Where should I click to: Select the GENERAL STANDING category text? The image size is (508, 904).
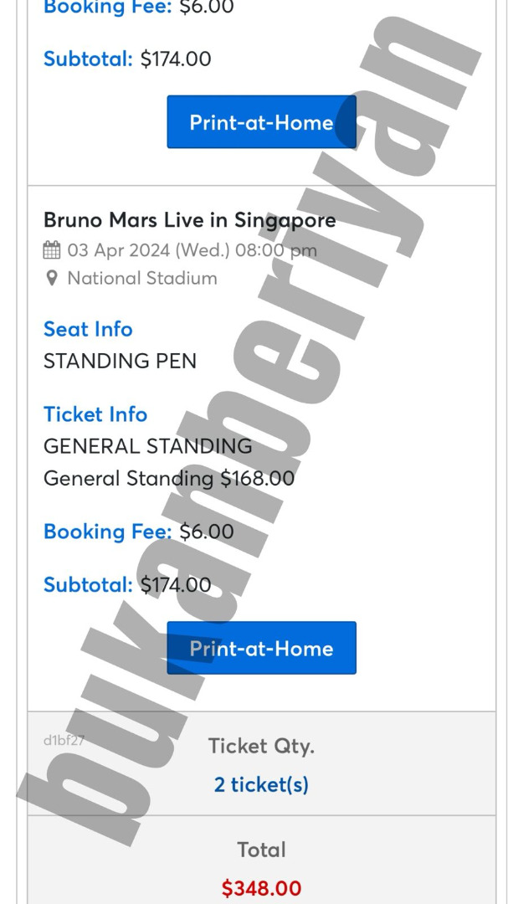[x=147, y=446]
